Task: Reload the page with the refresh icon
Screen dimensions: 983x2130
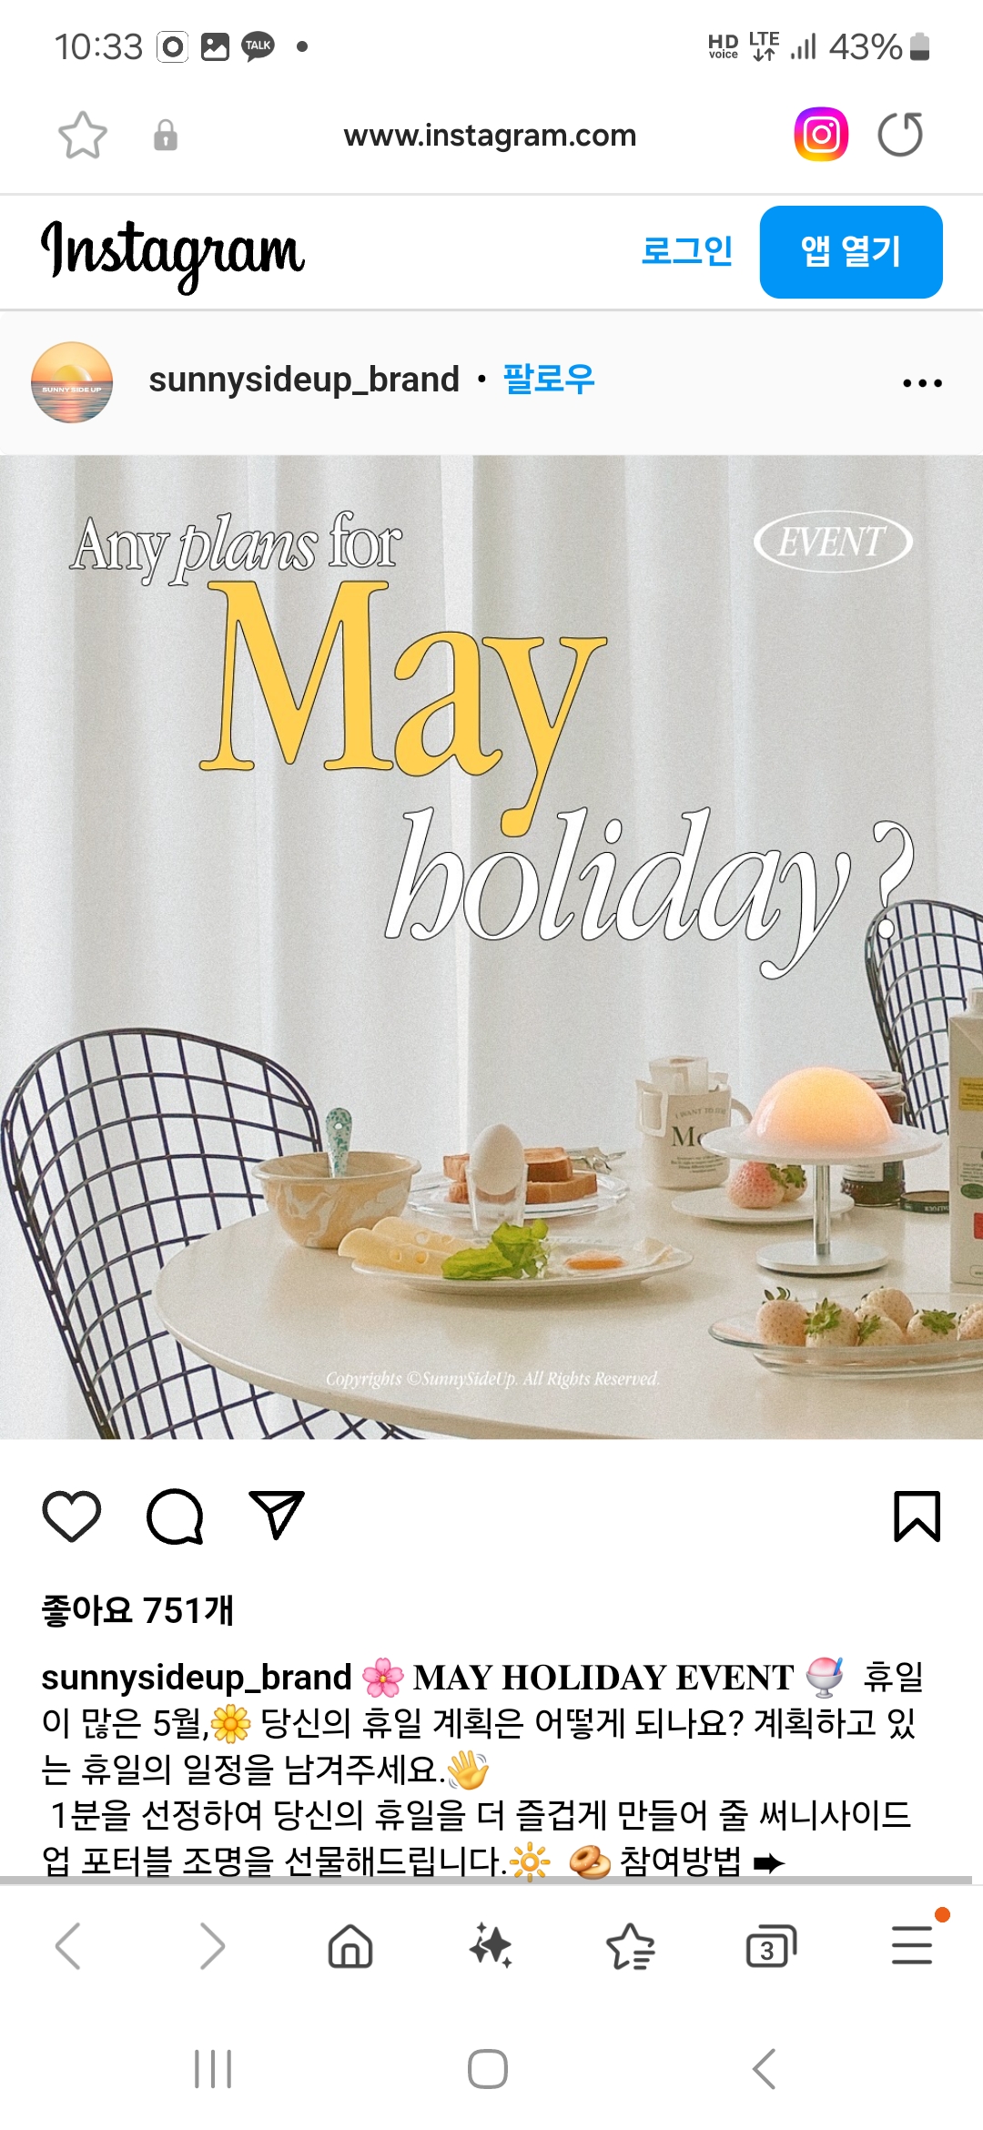Action: click(900, 135)
